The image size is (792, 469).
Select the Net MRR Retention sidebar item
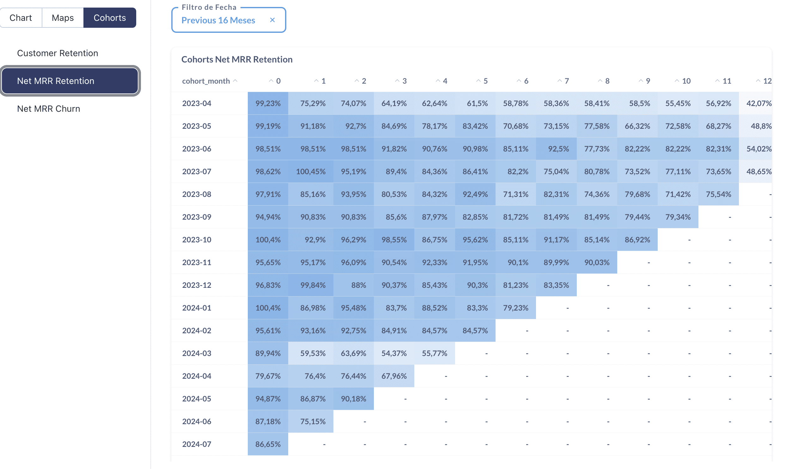click(56, 81)
